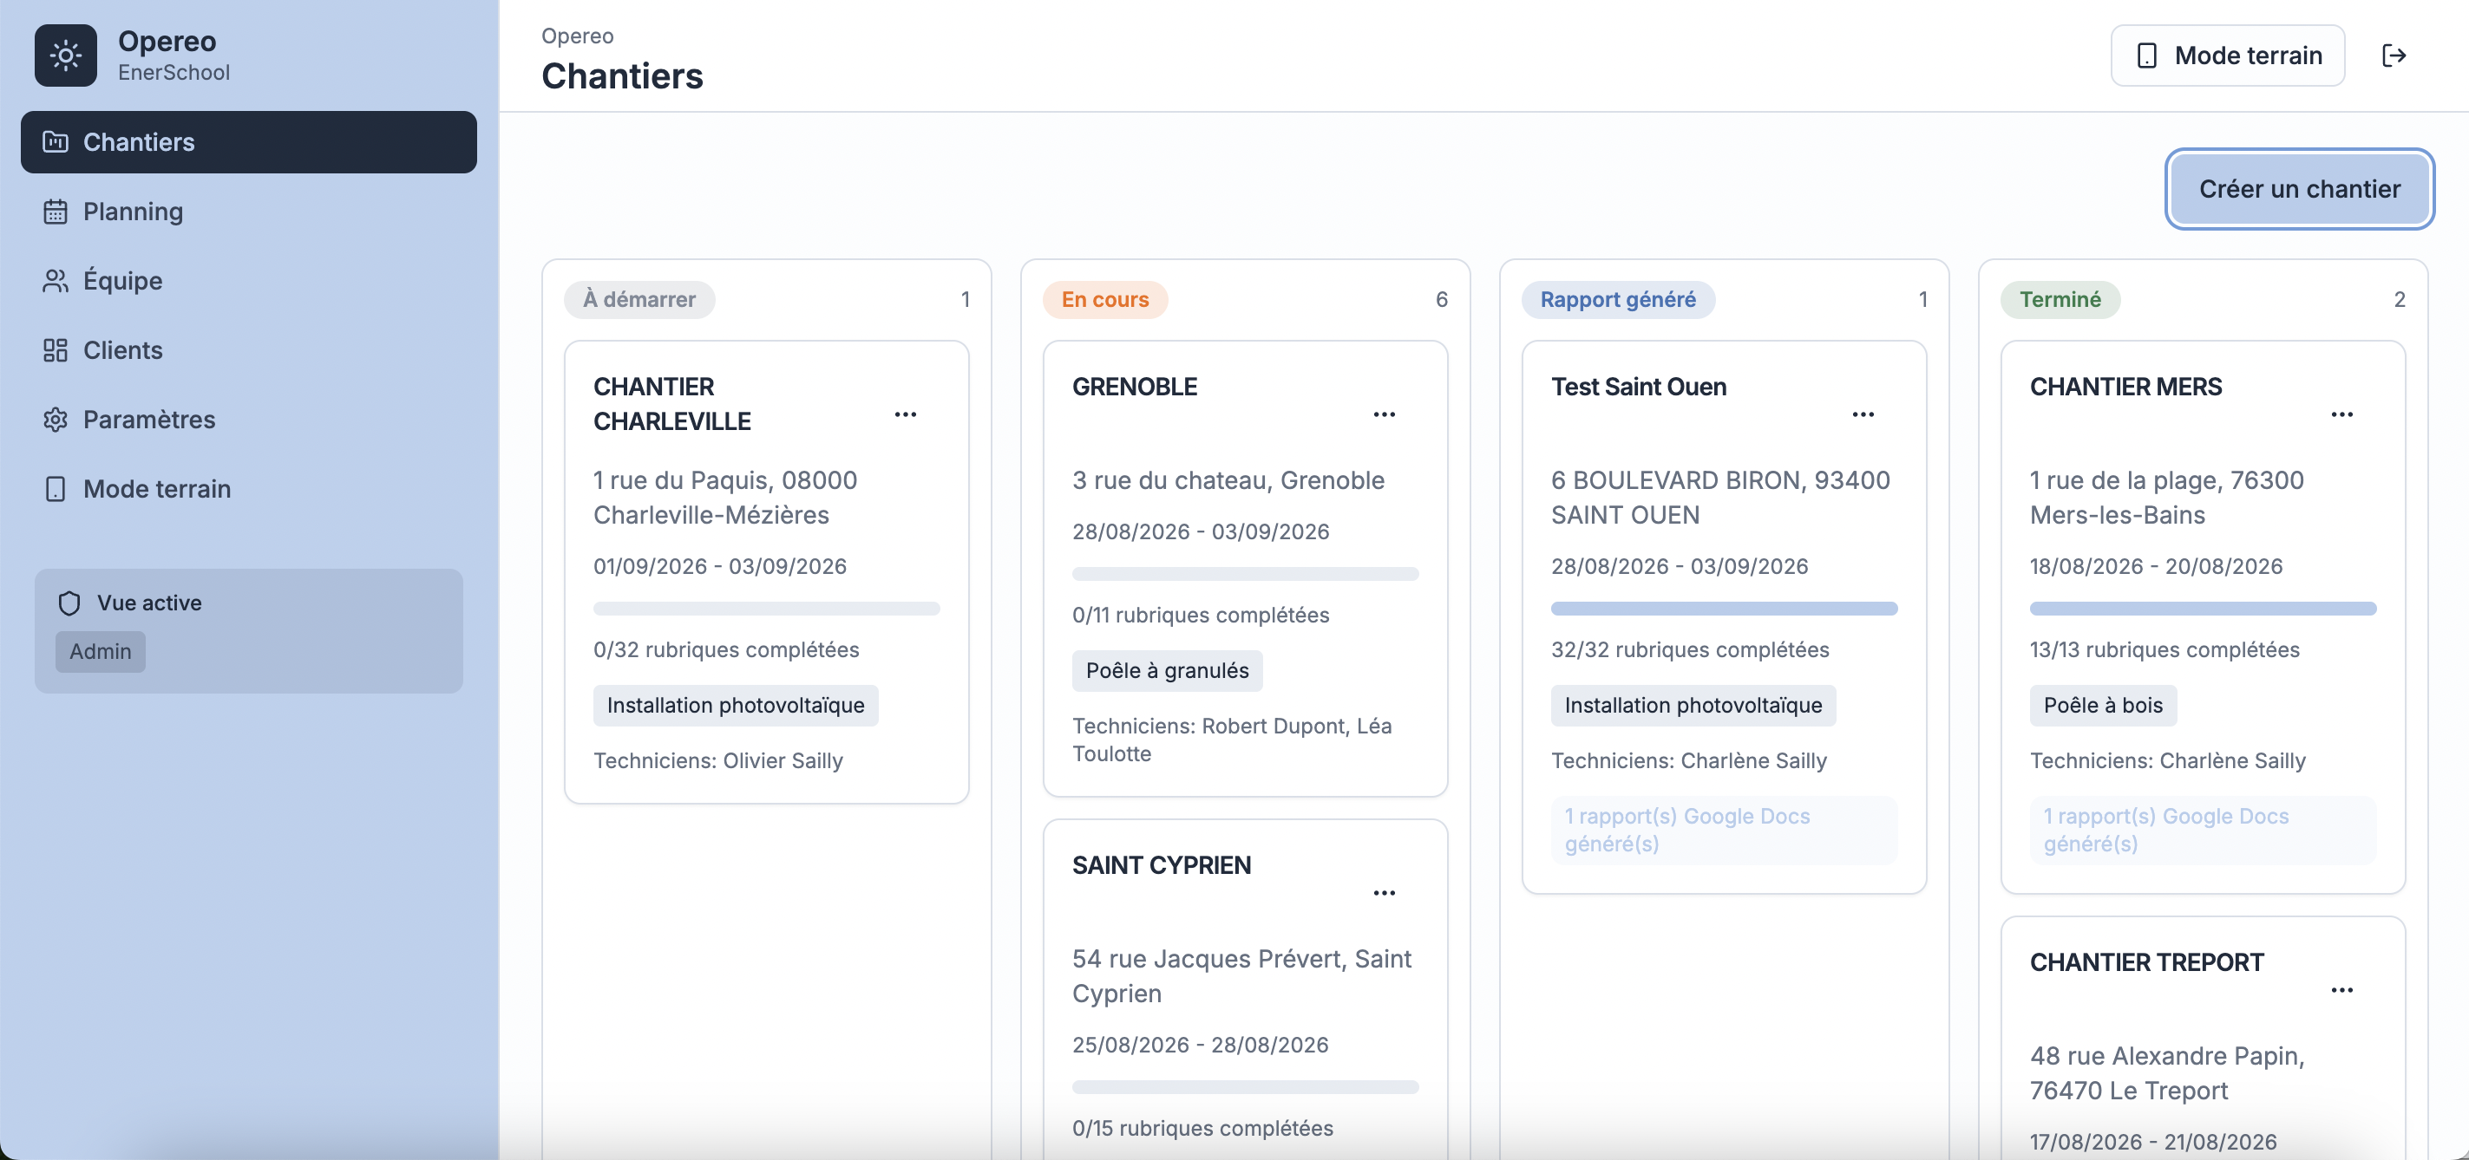
Task: Click the Opereo breadcrumb above Chantiers
Action: 577,36
